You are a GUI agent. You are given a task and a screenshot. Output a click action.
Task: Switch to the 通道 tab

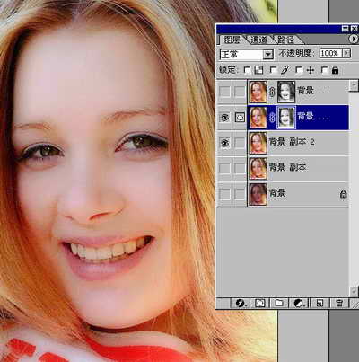(x=259, y=40)
